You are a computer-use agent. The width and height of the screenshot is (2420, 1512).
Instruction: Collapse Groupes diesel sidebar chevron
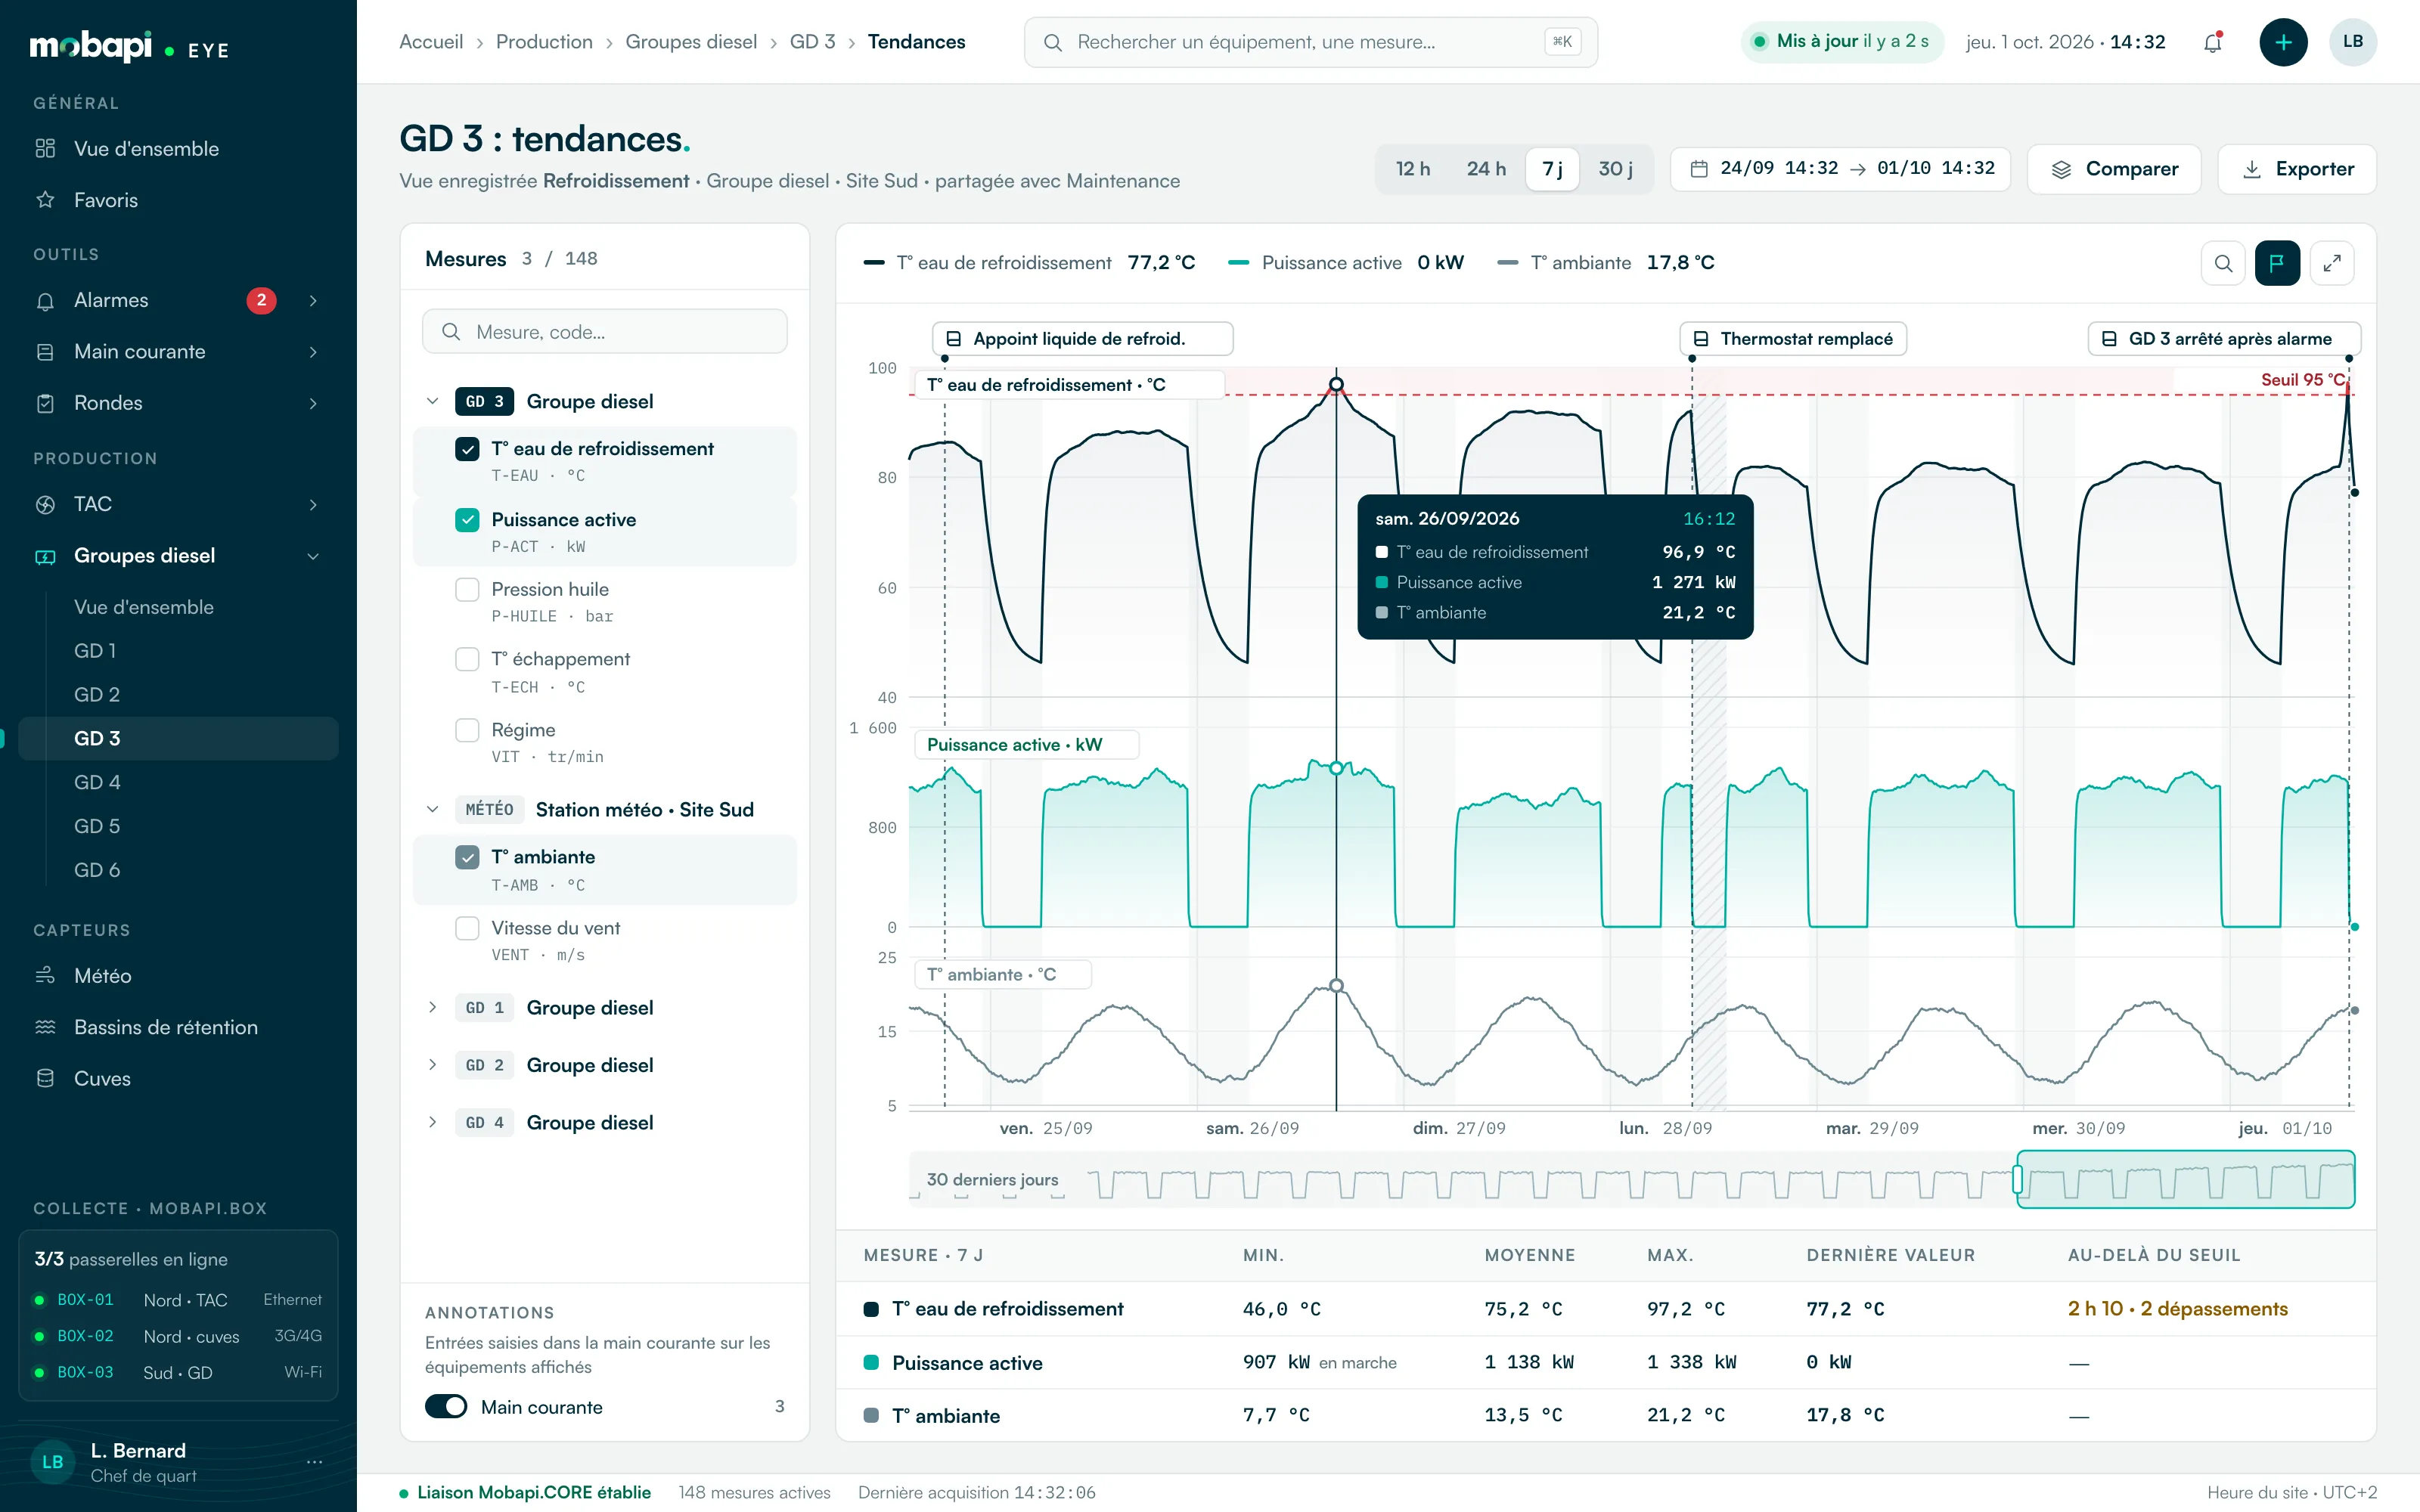tap(313, 556)
